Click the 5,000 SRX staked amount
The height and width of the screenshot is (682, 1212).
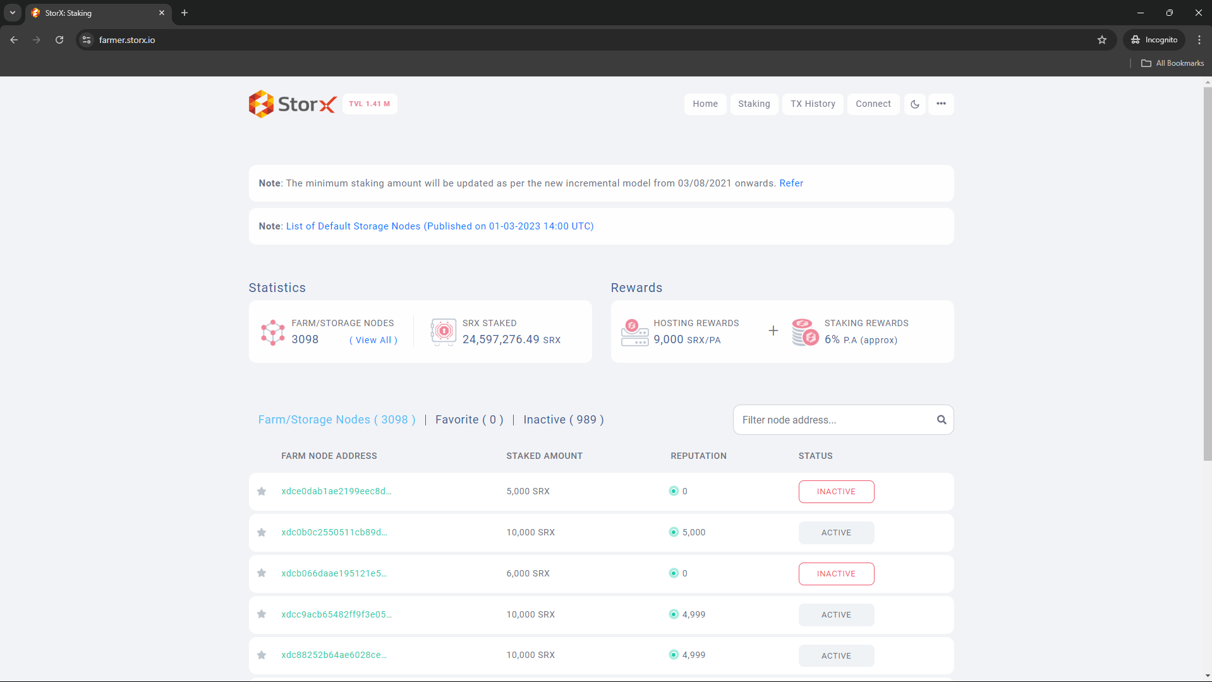click(528, 491)
